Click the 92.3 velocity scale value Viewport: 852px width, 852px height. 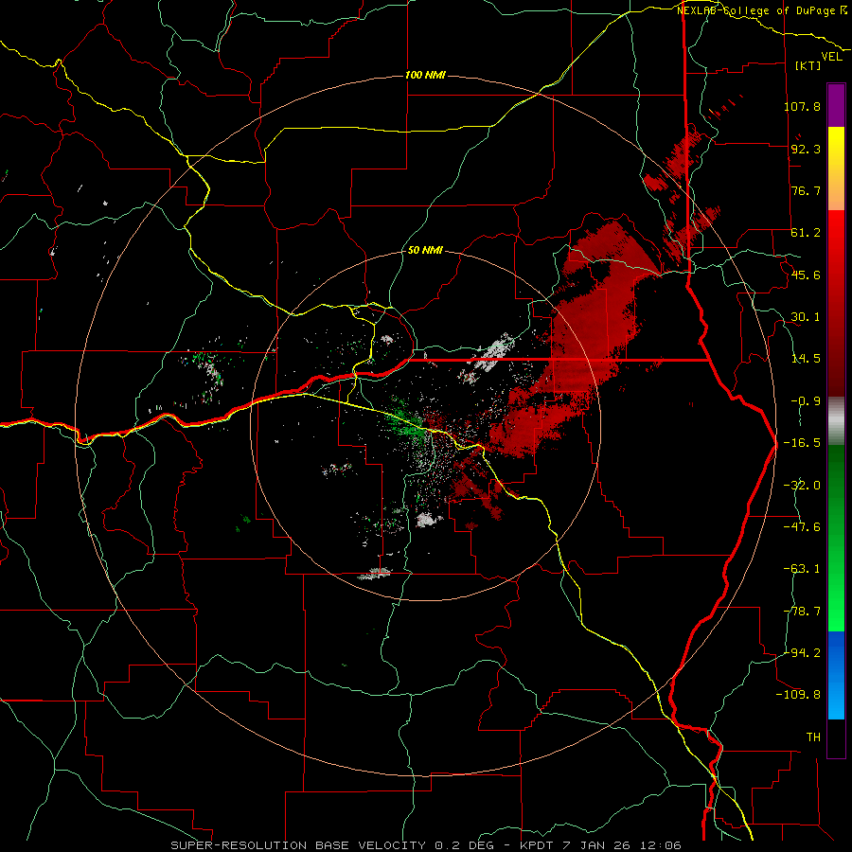pyautogui.click(x=806, y=149)
